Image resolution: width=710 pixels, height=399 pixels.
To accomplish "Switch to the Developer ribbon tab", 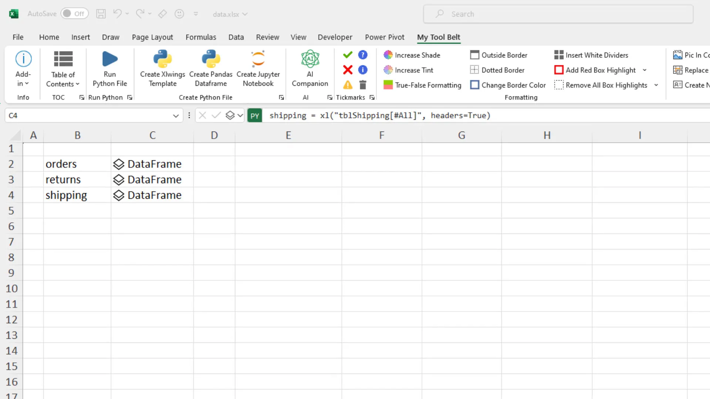I will [x=335, y=37].
